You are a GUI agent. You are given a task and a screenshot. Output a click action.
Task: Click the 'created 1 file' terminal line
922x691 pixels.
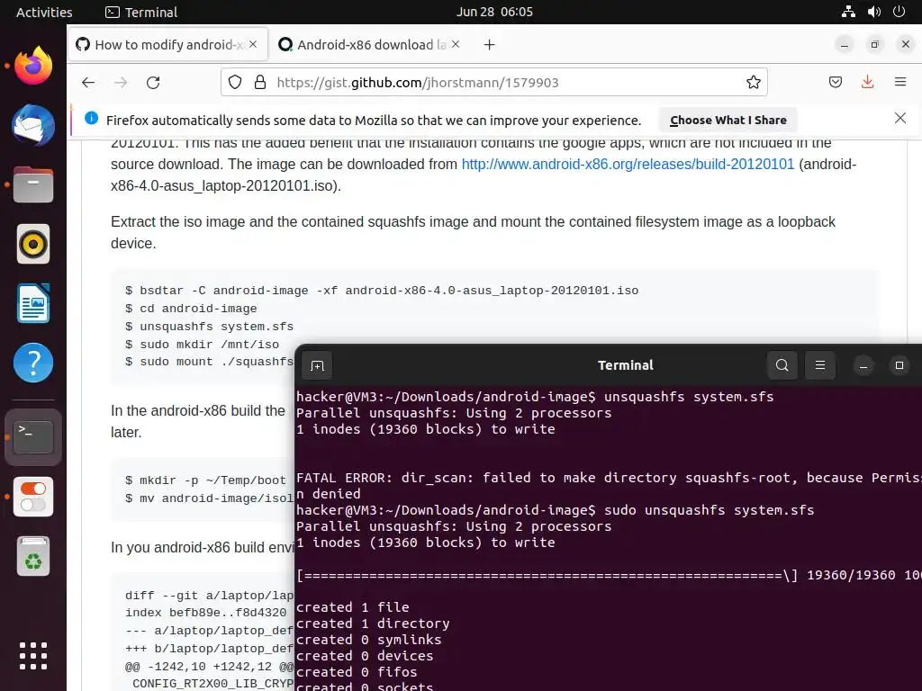[353, 607]
